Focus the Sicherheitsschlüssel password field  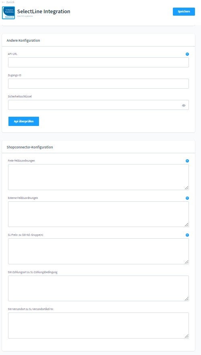click(x=98, y=105)
